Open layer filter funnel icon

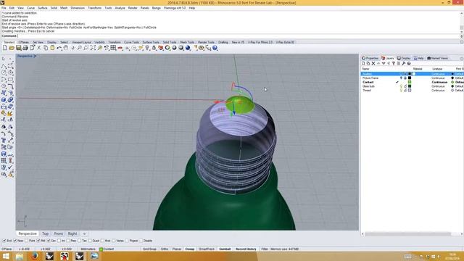click(x=393, y=64)
